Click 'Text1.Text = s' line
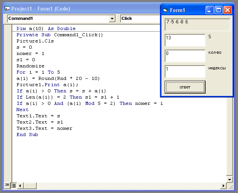 38,116
